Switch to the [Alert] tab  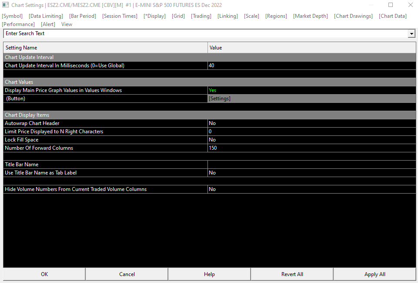(48, 24)
